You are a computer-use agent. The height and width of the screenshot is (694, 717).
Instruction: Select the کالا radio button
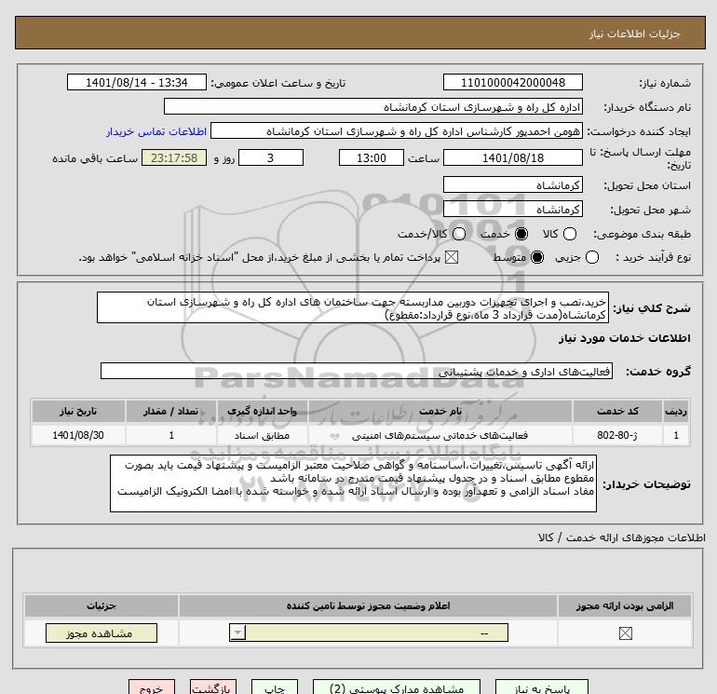(569, 234)
